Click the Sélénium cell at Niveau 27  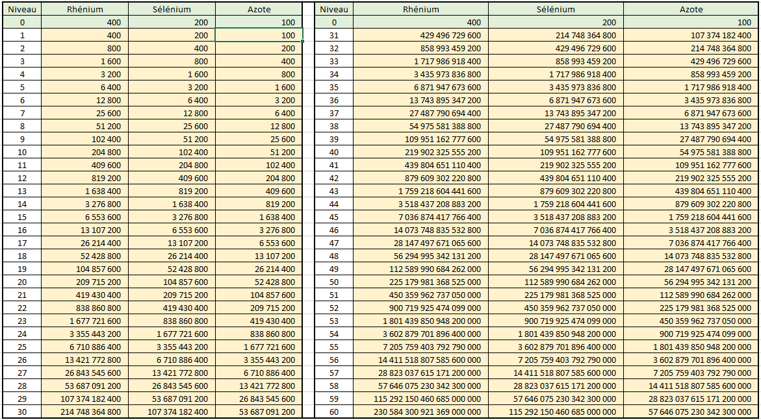(x=171, y=373)
